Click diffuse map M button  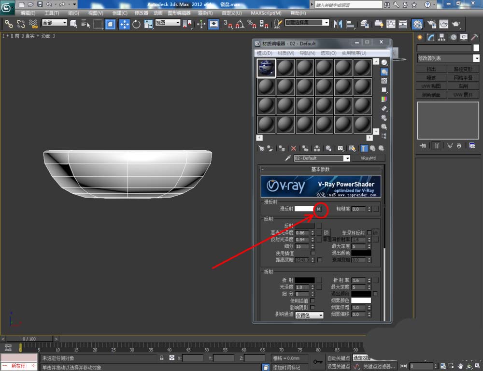tap(318, 209)
